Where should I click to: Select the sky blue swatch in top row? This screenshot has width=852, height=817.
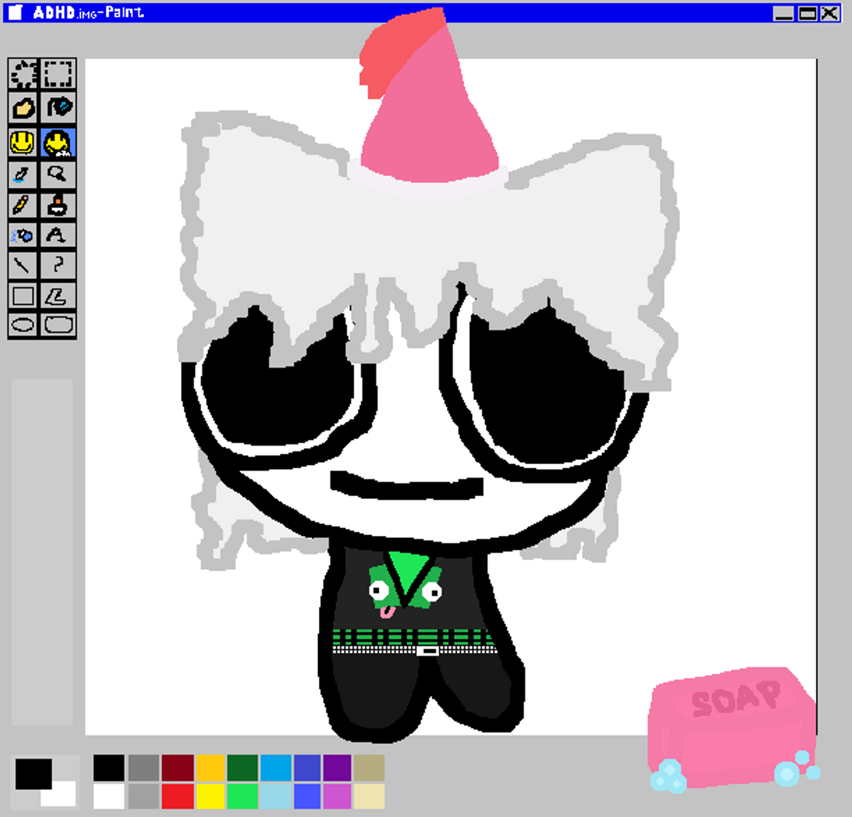pyautogui.click(x=275, y=767)
